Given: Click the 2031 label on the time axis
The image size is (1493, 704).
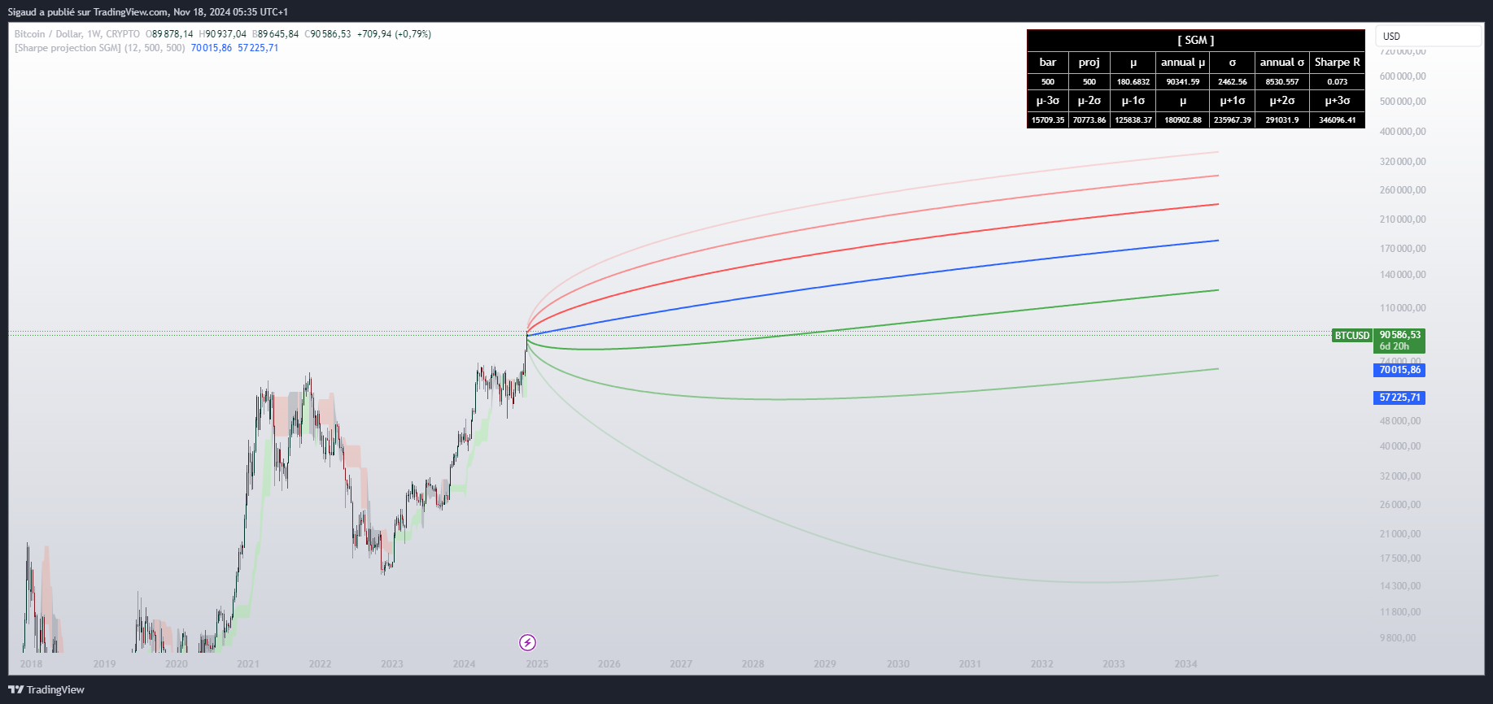Looking at the screenshot, I should (970, 664).
